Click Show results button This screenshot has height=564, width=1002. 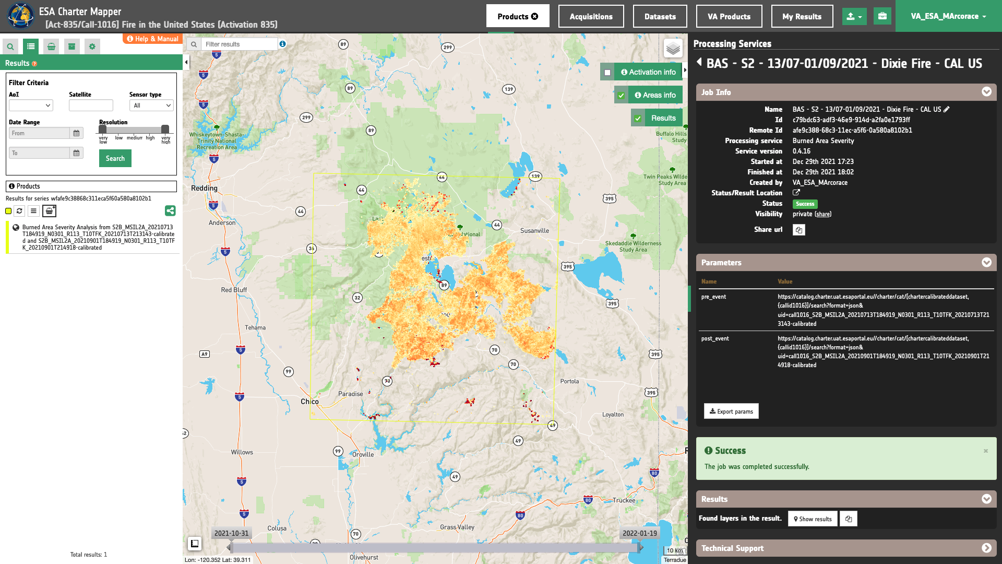(813, 519)
